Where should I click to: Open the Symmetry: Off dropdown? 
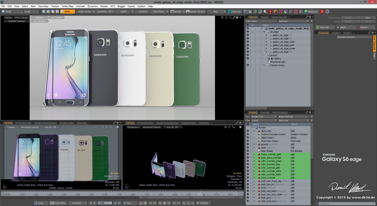(x=105, y=12)
